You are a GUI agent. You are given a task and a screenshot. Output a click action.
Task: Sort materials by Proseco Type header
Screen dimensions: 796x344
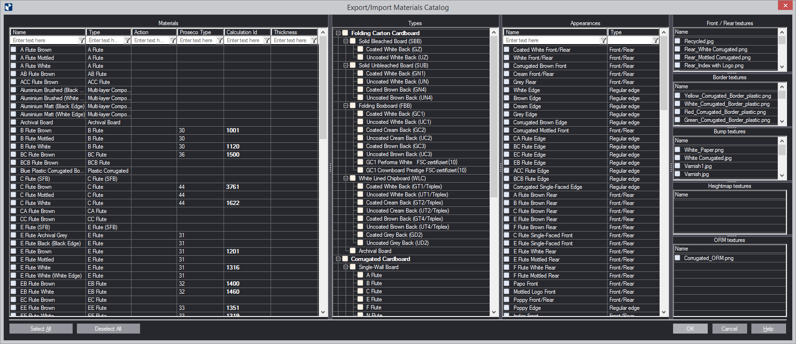point(201,32)
